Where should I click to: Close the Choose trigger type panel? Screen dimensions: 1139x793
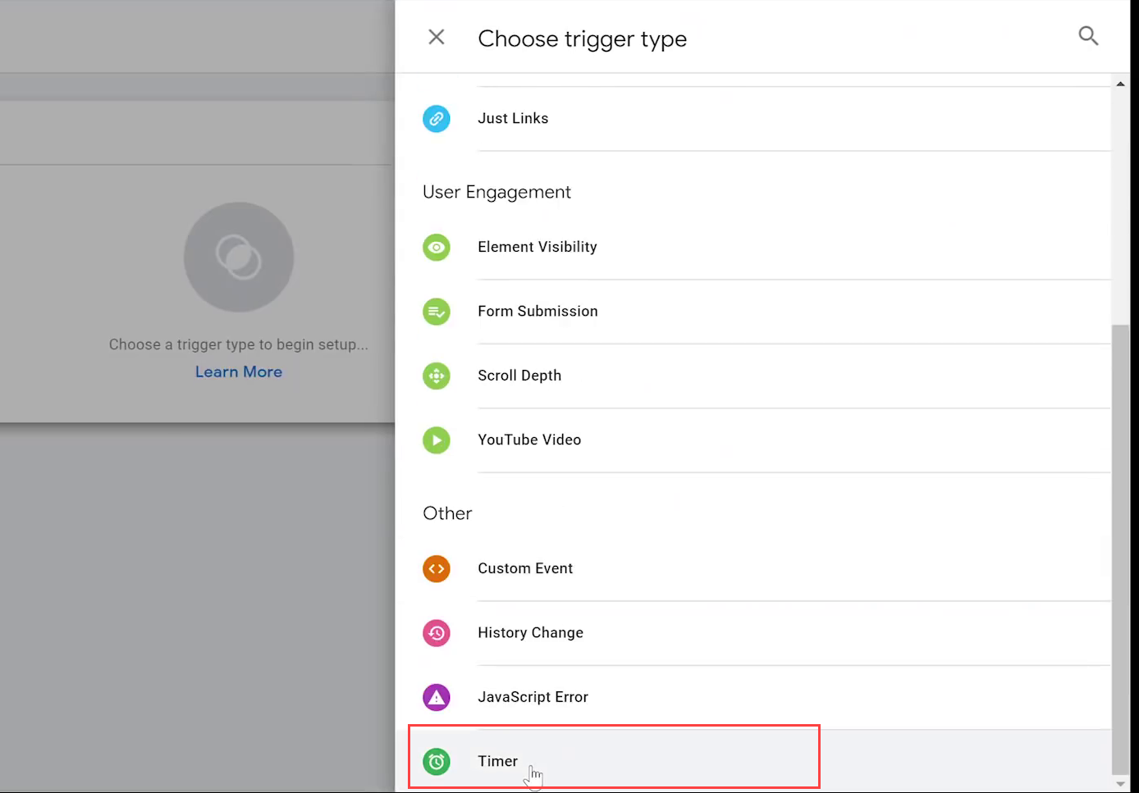point(437,37)
